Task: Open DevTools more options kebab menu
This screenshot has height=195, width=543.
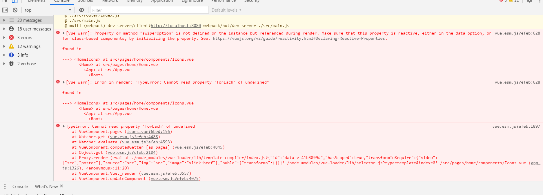Action: pyautogui.click(x=540, y=1)
